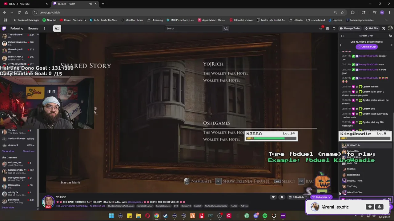Open the browser extensions puzzle icon
Screen dimensions: 394x221
353,12
